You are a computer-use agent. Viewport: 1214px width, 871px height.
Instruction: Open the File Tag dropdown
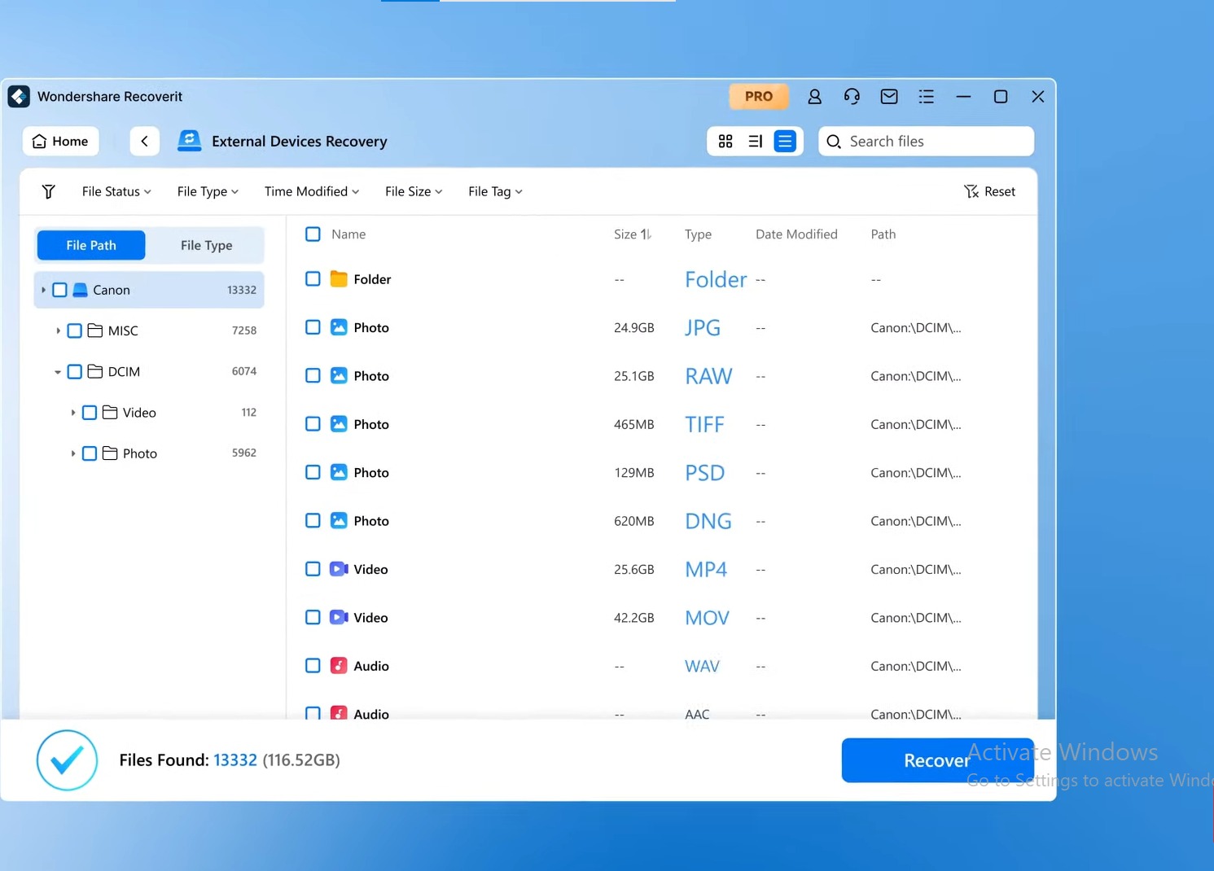click(x=495, y=191)
